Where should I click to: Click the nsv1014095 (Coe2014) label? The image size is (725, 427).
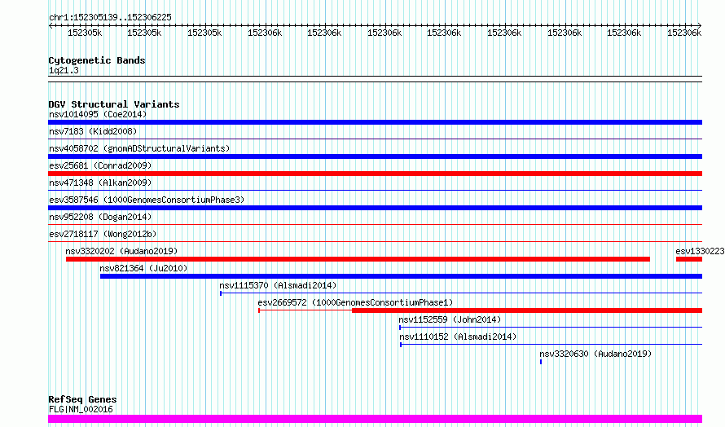coord(98,114)
